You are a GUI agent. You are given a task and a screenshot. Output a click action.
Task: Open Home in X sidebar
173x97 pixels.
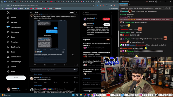pyautogui.click(x=12, y=18)
